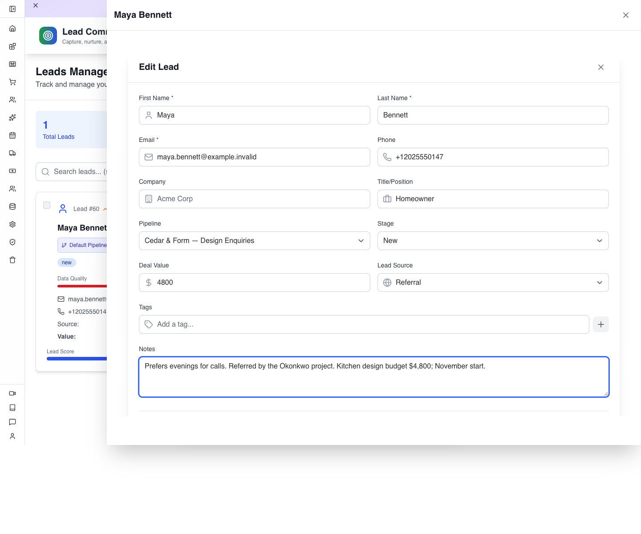
Task: Open the shield icon in sidebar
Action: [12, 242]
